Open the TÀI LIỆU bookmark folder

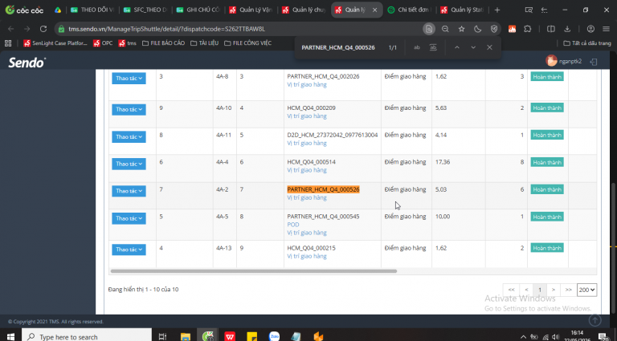coord(204,43)
